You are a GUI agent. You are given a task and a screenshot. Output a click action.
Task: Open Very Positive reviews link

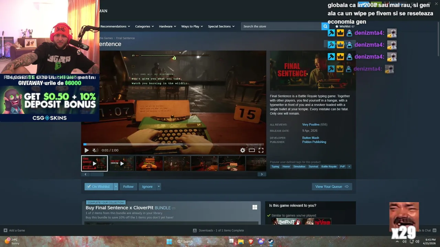[311, 125]
